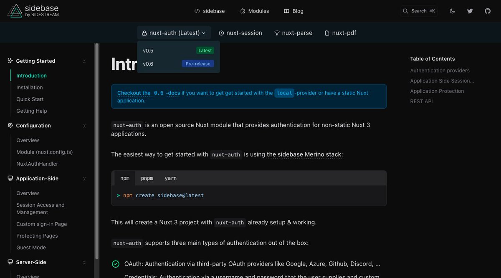The height and width of the screenshot is (278, 501).
Task: Click the Configuration gear icon
Action: coord(10,125)
